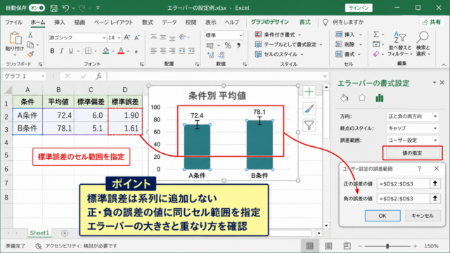Close the エラーバーの書式設定 pane
450x253 pixels.
[x=442, y=83]
